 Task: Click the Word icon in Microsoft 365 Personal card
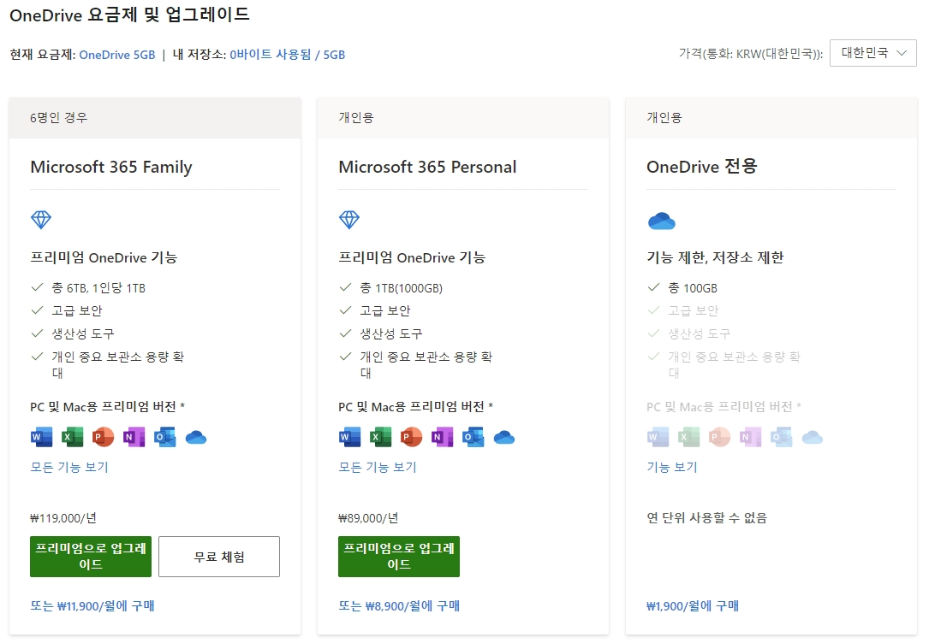[x=349, y=437]
